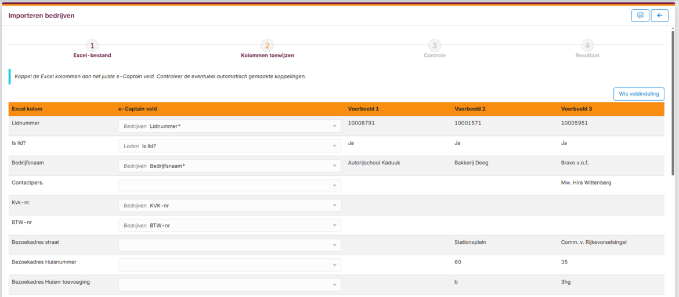The width and height of the screenshot is (679, 297).
Task: Open dropdown for Bezoekadres Huisnummer row
Action: click(229, 265)
